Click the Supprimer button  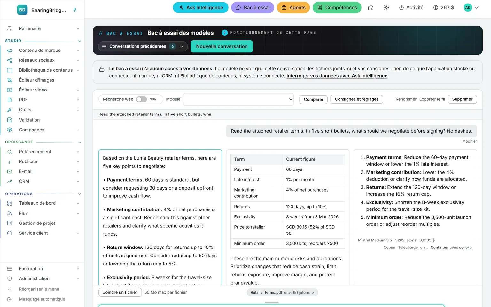tap(462, 99)
